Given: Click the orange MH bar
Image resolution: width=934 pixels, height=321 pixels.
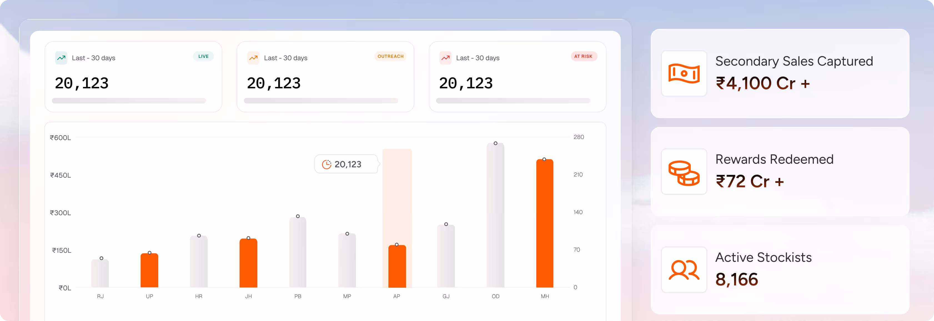Looking at the screenshot, I should (545, 223).
